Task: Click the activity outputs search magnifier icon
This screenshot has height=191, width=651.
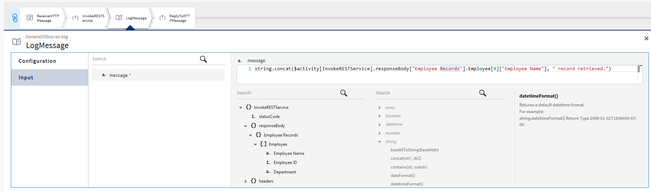Action: [344, 93]
